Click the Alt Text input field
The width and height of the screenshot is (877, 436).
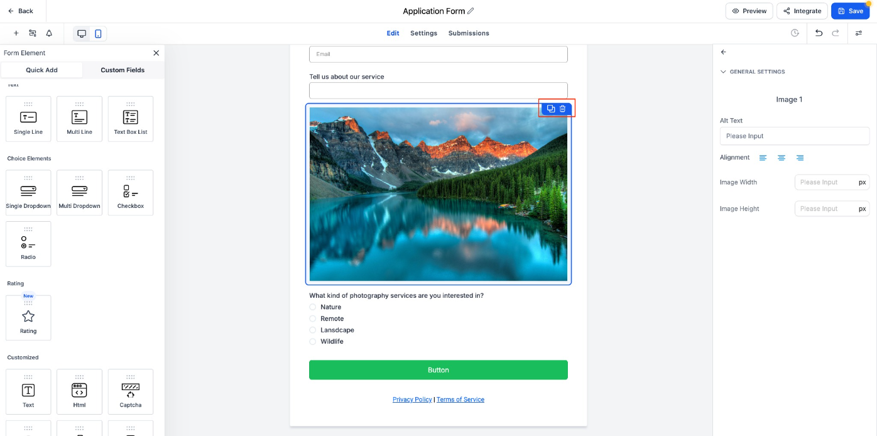pyautogui.click(x=795, y=136)
